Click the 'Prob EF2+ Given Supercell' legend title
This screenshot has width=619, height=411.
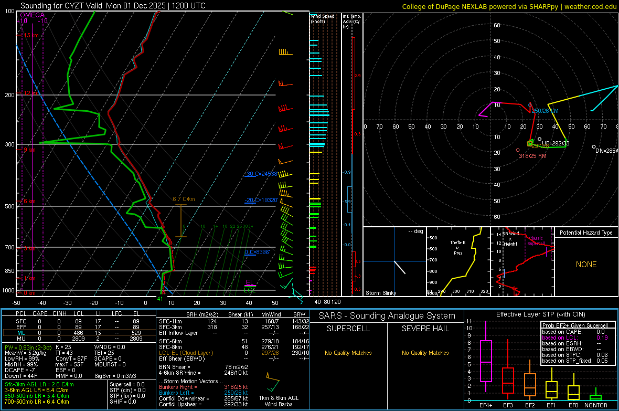[x=575, y=325]
